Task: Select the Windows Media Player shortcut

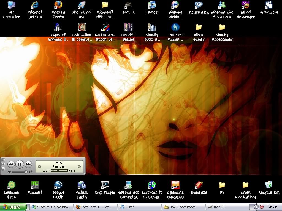Action: pyautogui.click(x=175, y=10)
